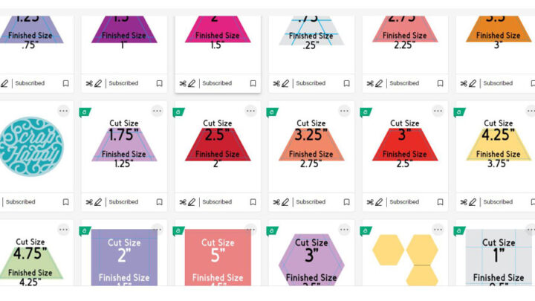This screenshot has width=535, height=301.
Task: Select the teal Scrap Happy thumbnail
Action: click(30, 146)
